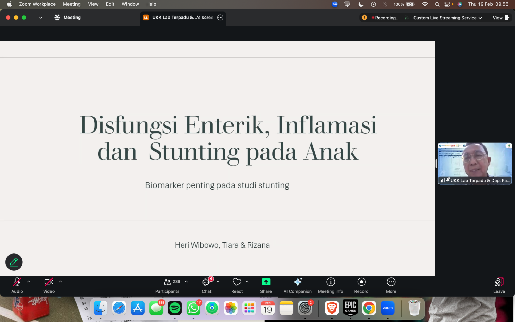Image resolution: width=515 pixels, height=322 pixels.
Task: Unmute the microphone Audio button
Action: coord(17,282)
